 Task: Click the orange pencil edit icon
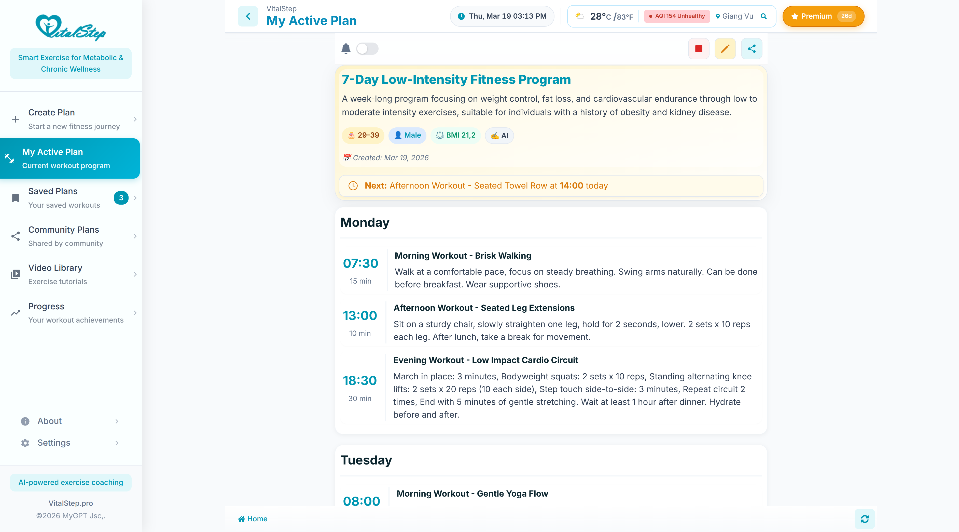point(725,49)
